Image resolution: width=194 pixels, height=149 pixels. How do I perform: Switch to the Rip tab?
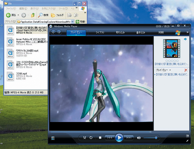120,33
